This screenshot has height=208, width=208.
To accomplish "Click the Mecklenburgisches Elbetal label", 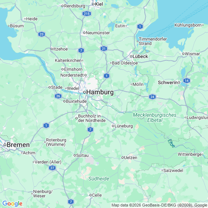I will click(x=155, y=117).
